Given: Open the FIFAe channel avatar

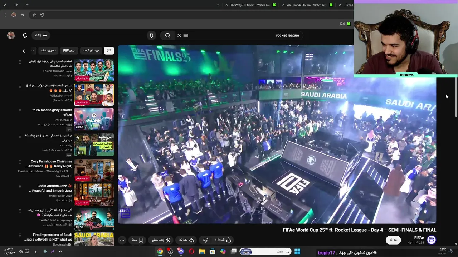Looking at the screenshot, I should coord(432,240).
